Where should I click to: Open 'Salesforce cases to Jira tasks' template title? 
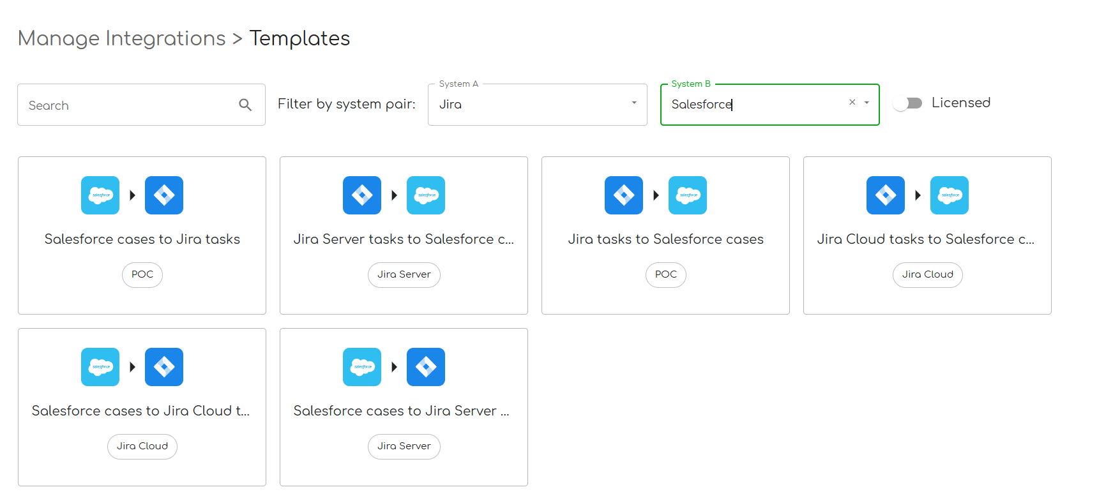coord(142,239)
